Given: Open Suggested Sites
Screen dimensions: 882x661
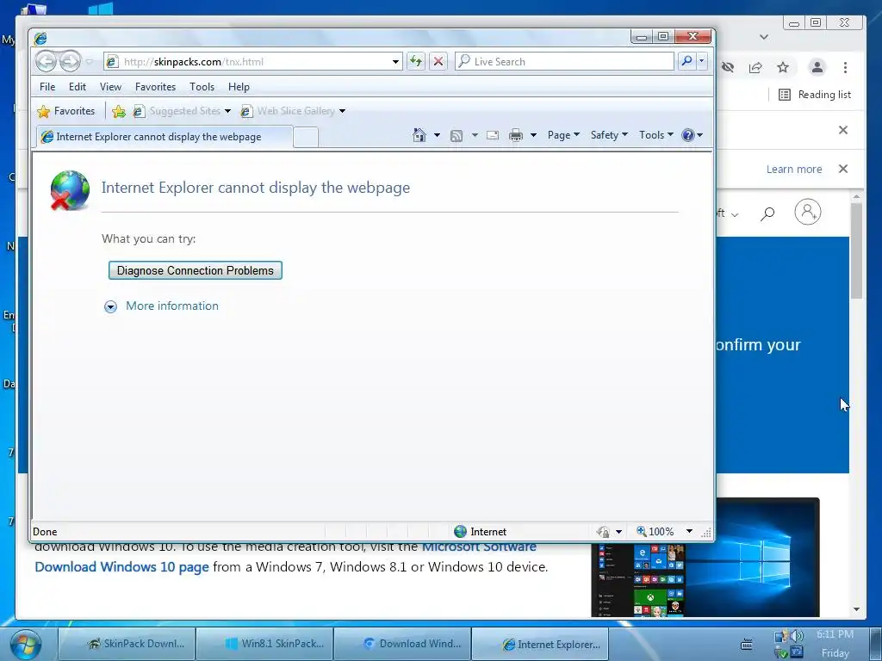Looking at the screenshot, I should tap(183, 111).
